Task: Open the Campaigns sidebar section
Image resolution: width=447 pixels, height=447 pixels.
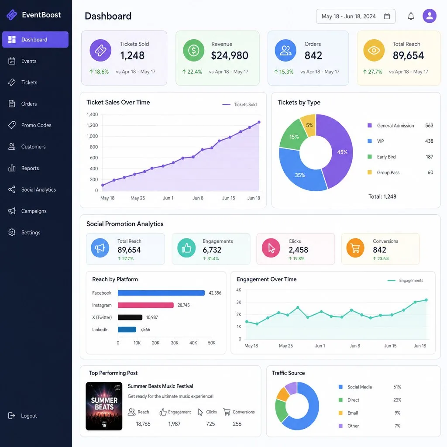Action: (x=35, y=211)
